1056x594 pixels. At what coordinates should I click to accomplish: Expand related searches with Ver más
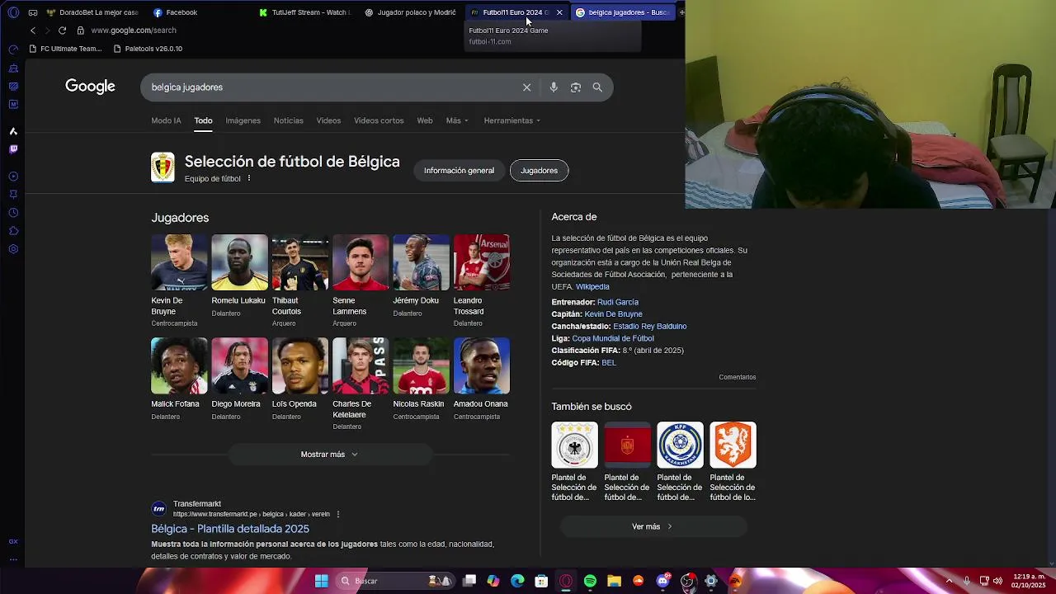[652, 526]
